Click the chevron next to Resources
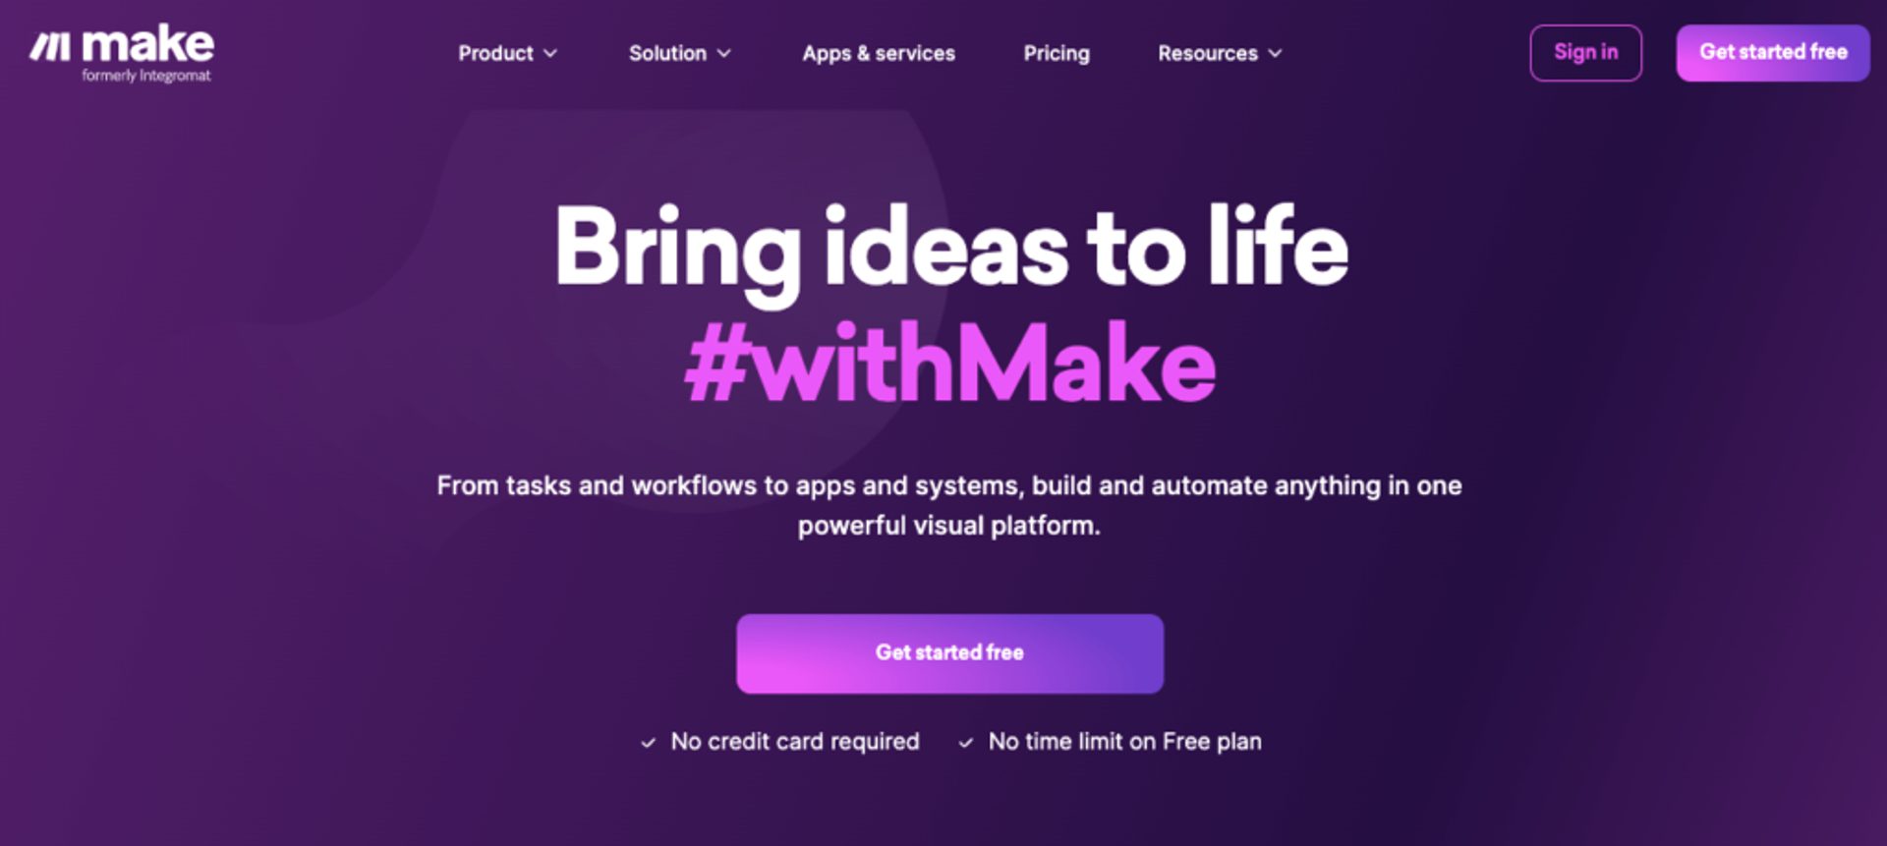1887x846 pixels. click(1276, 53)
